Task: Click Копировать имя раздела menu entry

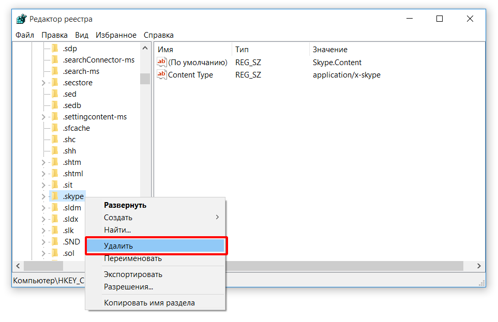Action: pyautogui.click(x=149, y=303)
